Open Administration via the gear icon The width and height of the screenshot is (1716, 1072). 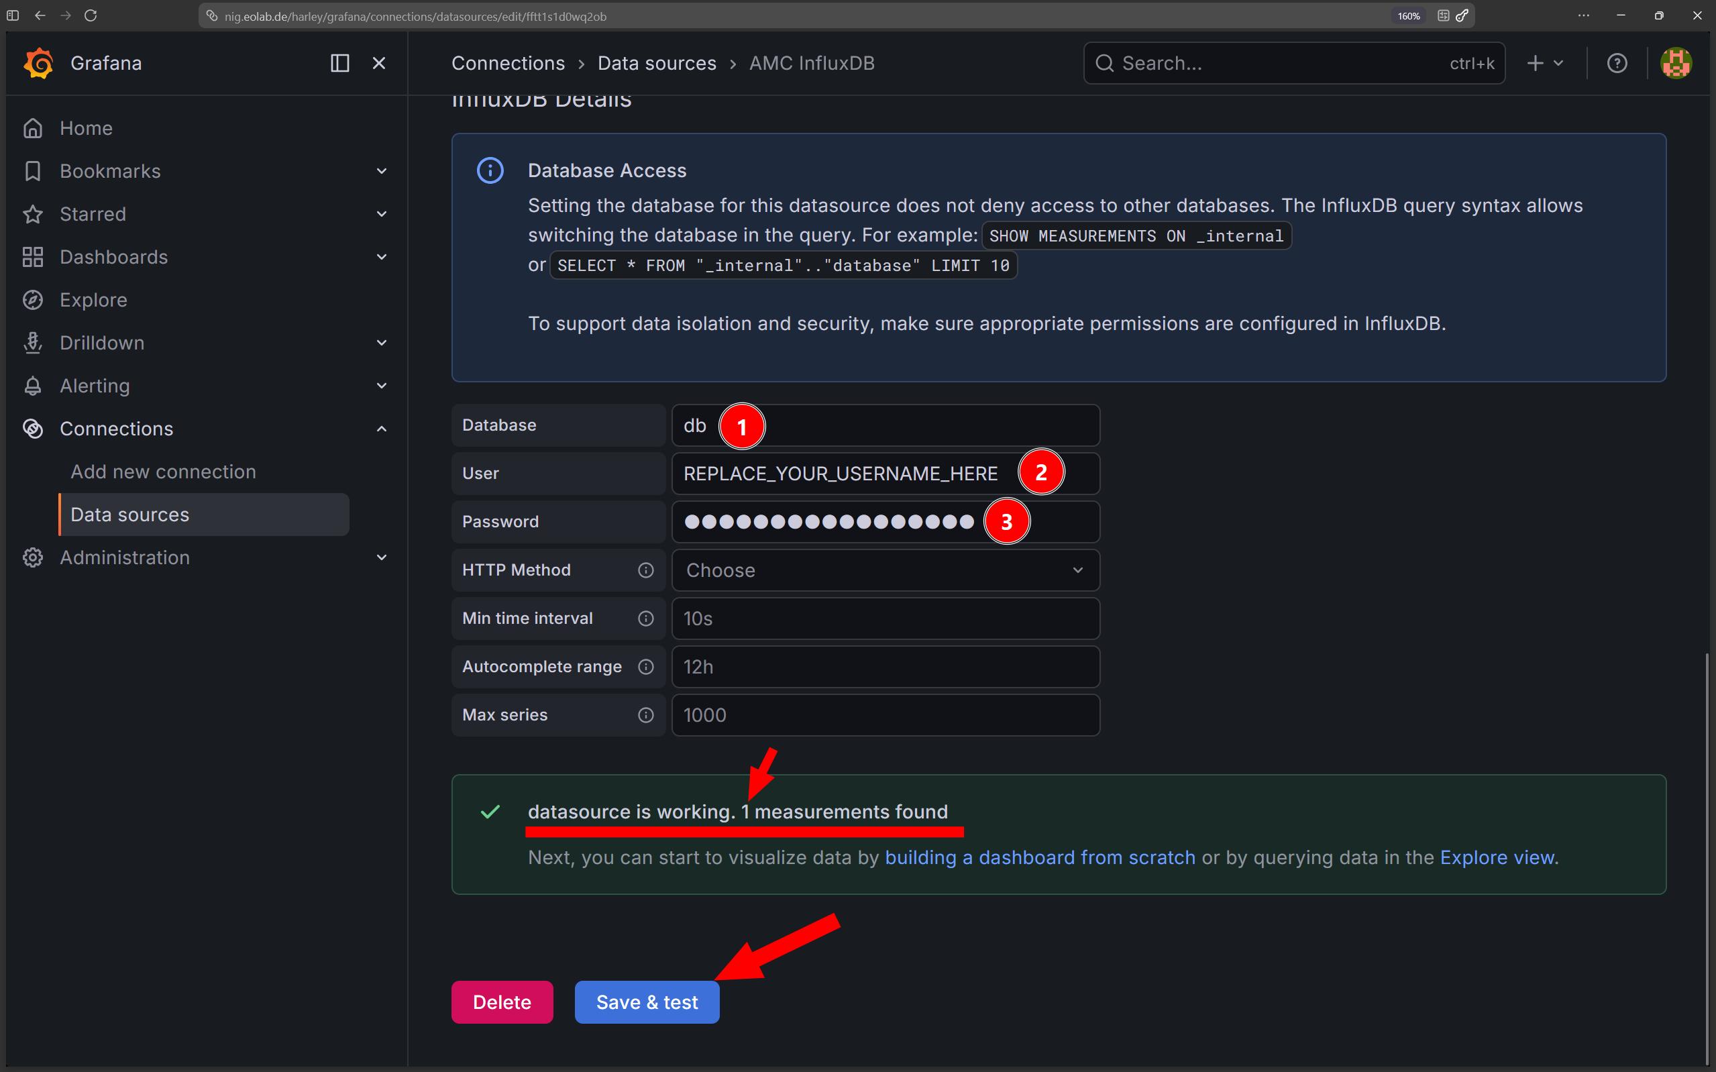[x=33, y=557]
